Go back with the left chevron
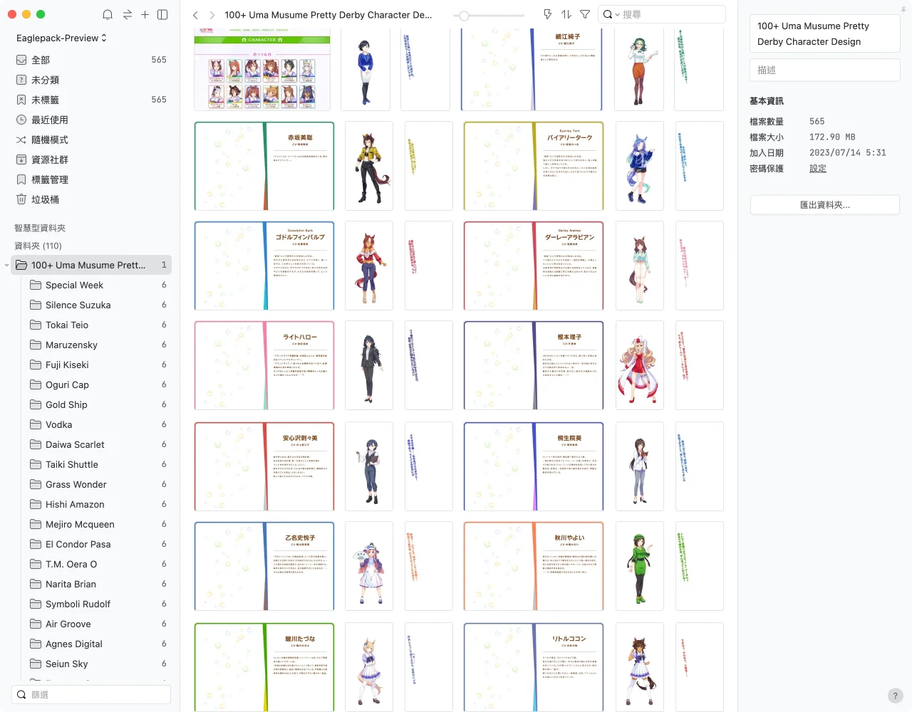912x712 pixels. pos(195,15)
